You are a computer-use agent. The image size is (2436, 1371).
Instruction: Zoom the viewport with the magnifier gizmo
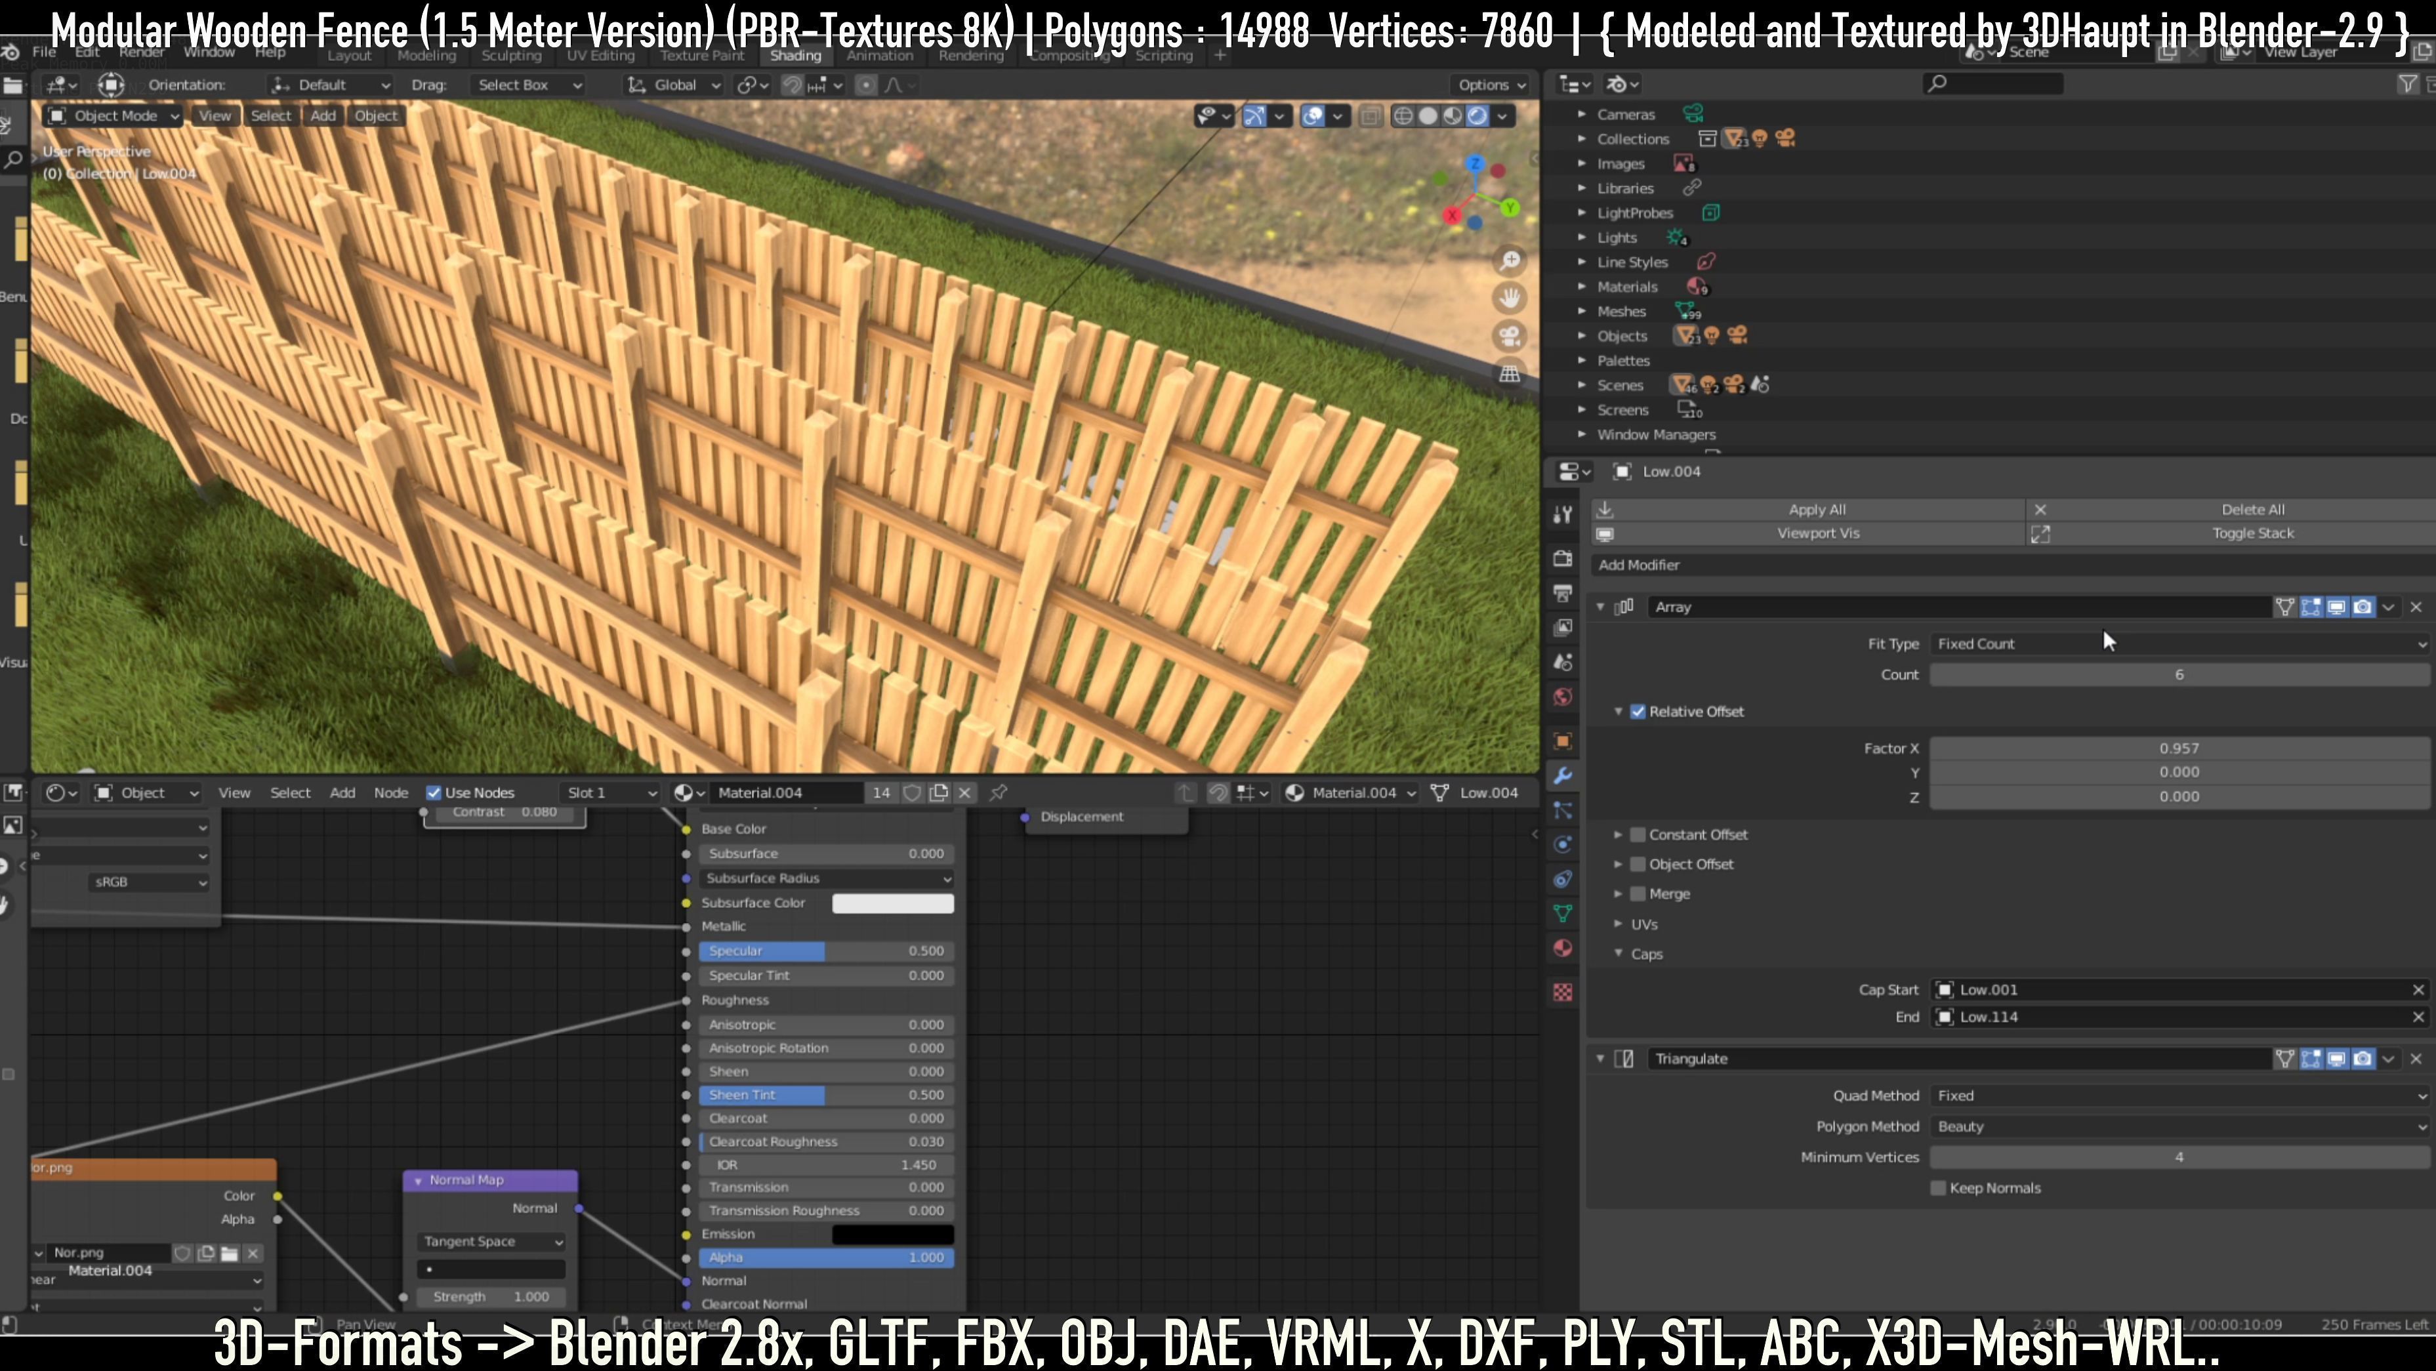tap(1510, 260)
